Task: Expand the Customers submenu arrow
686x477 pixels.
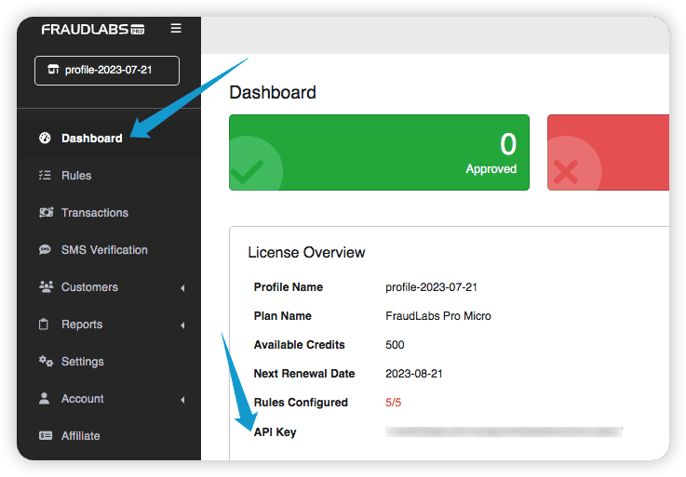Action: (182, 287)
